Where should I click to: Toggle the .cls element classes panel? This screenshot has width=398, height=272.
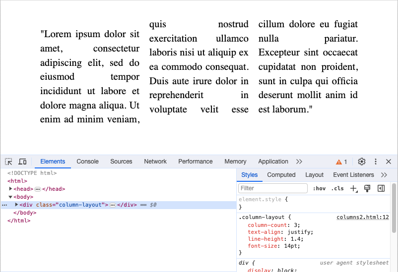337,188
